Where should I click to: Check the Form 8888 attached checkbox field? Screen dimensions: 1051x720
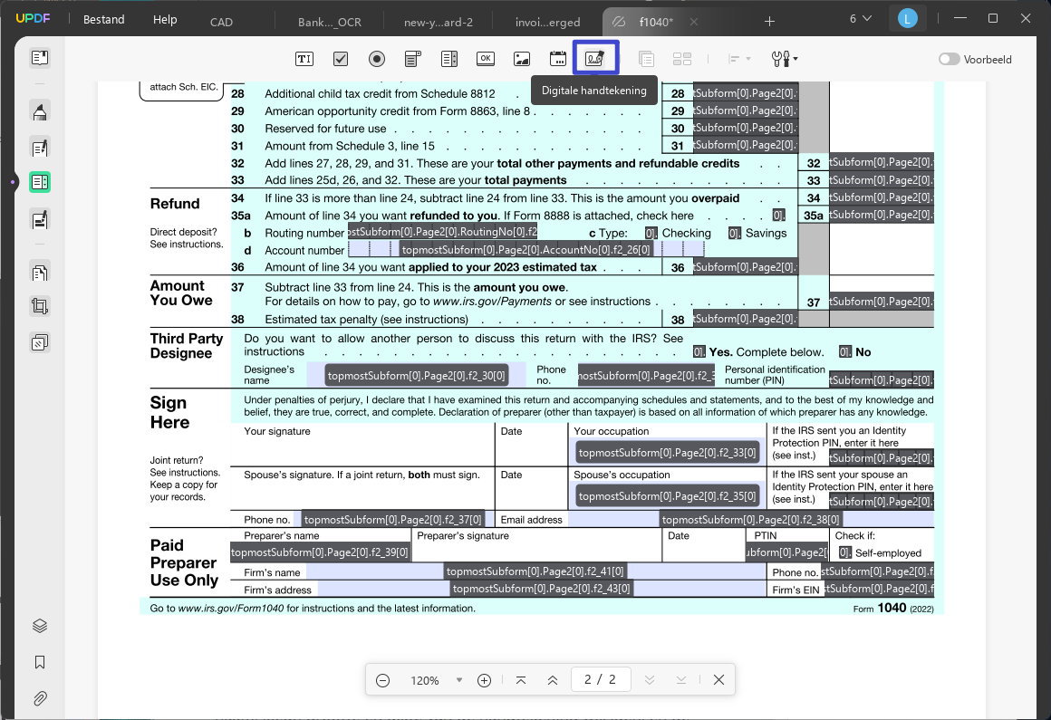tap(778, 216)
